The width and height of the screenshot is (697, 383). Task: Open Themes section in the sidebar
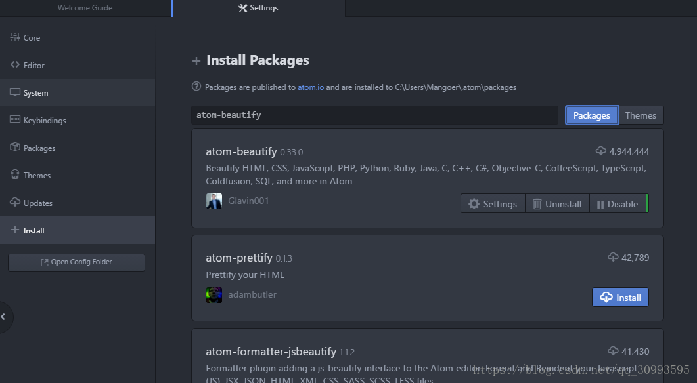pos(78,175)
